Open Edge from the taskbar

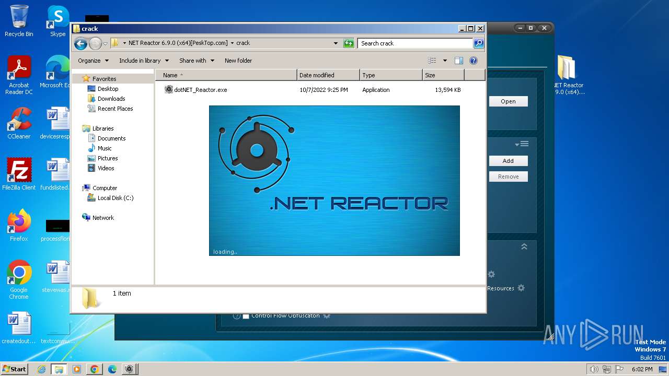(112, 369)
